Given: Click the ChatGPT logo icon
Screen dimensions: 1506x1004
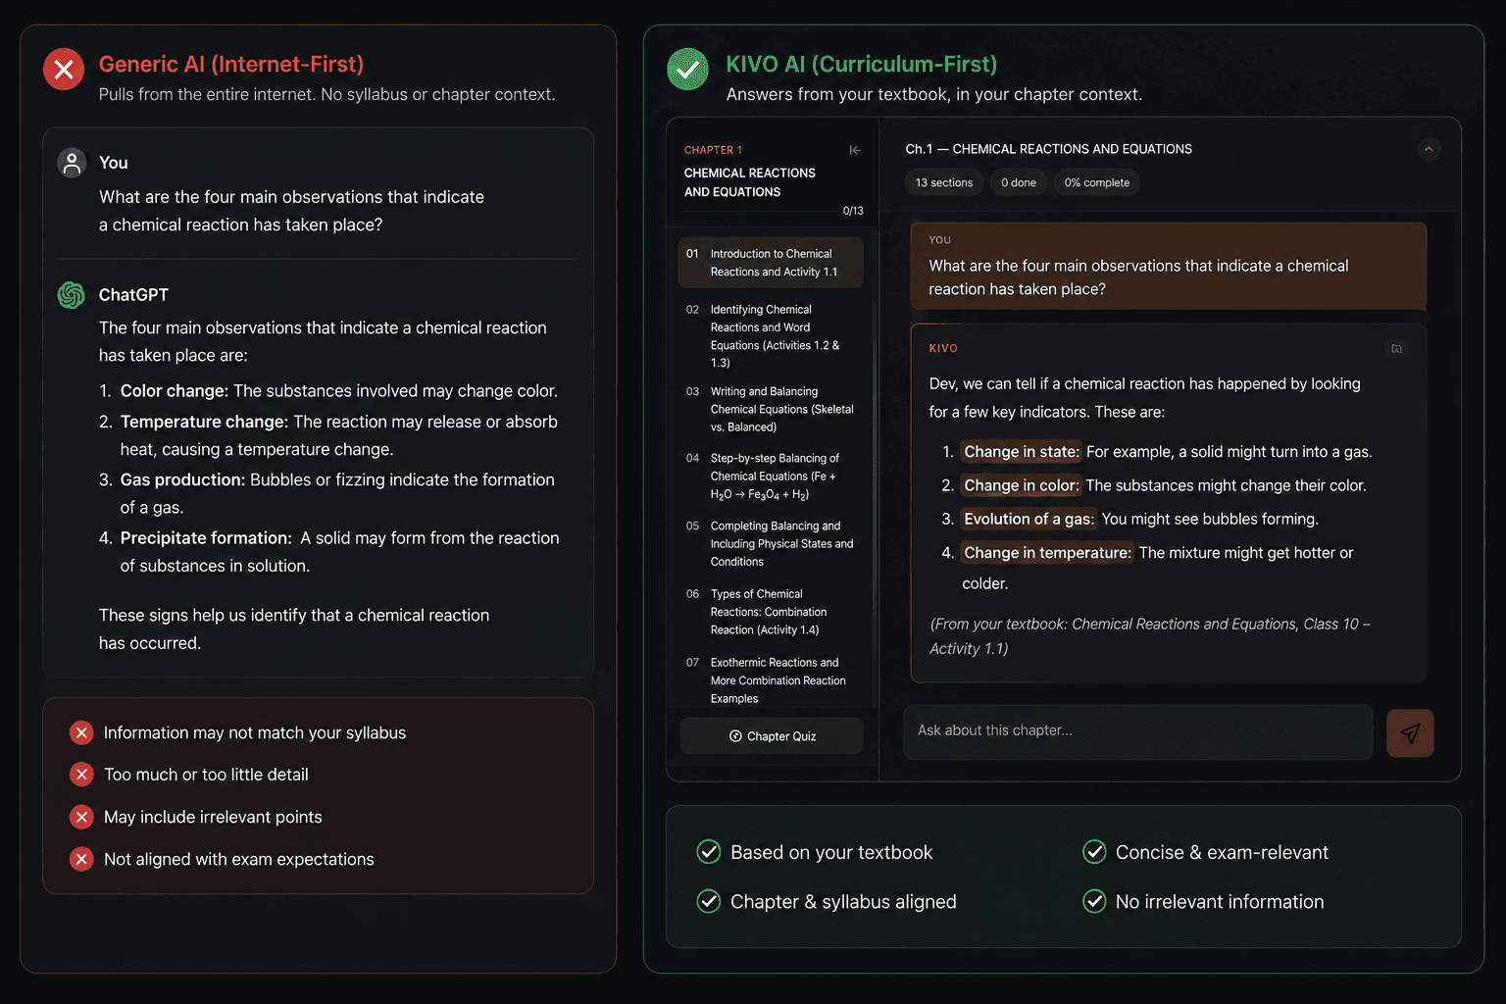Looking at the screenshot, I should pos(72,295).
